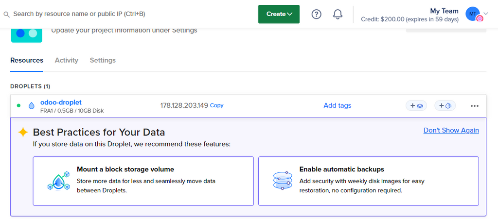Dismiss tips with Don't Show Again
The image size is (498, 219).
coord(451,130)
